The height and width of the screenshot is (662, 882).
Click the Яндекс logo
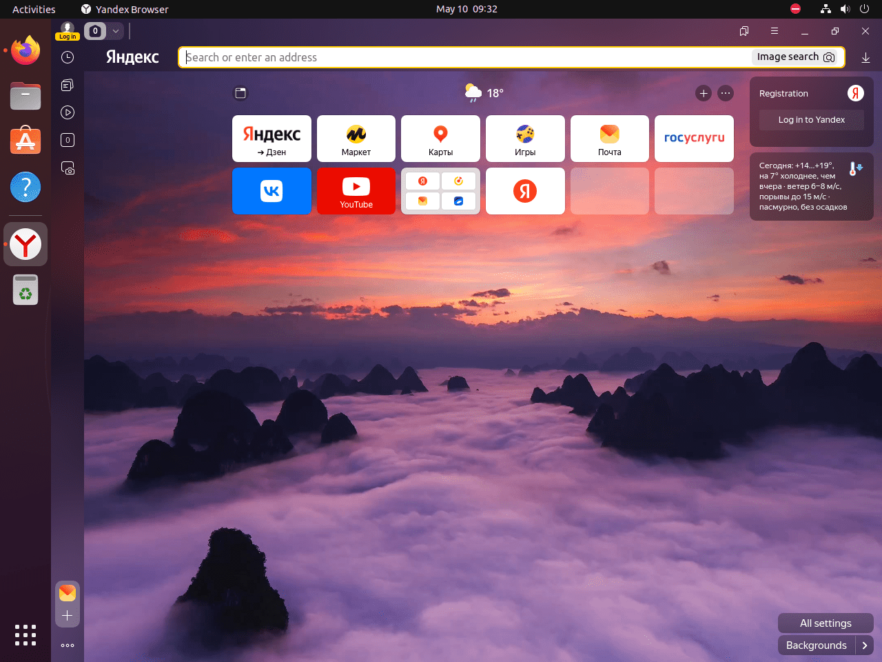pyautogui.click(x=132, y=57)
